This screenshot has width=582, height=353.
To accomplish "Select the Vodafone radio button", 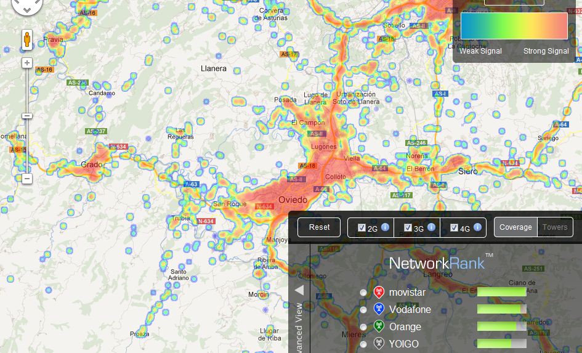I will point(363,310).
